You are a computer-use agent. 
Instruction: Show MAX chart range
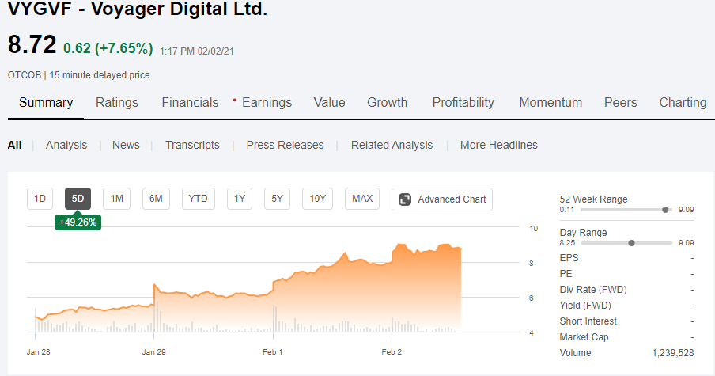[x=362, y=199]
